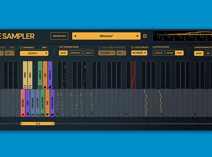Trigger the green LAYER DOWN key
Image resolution: width=212 pixels, height=157 pixels.
[x=42, y=103]
